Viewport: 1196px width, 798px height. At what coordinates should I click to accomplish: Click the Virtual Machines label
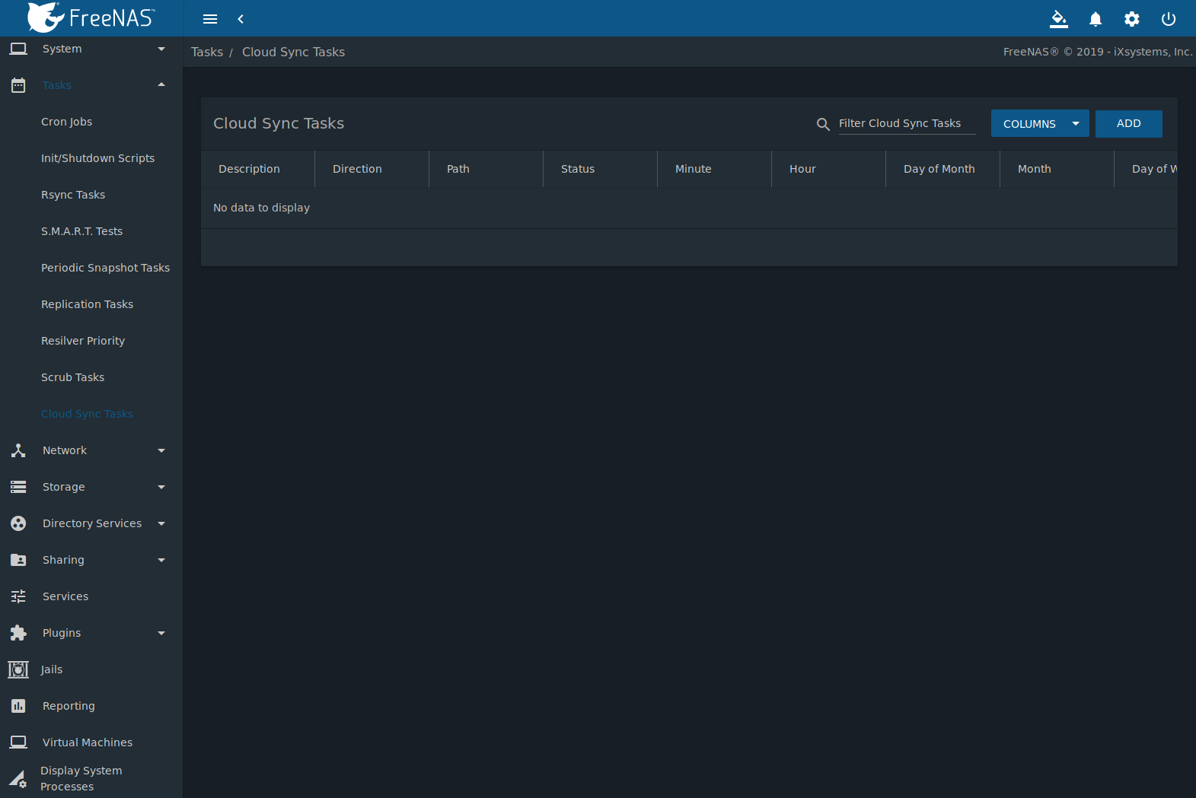click(88, 742)
